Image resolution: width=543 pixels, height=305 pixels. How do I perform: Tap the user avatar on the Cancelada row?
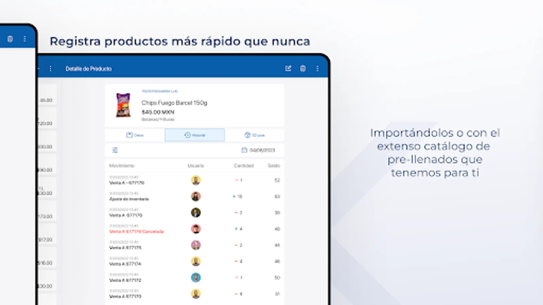[196, 229]
